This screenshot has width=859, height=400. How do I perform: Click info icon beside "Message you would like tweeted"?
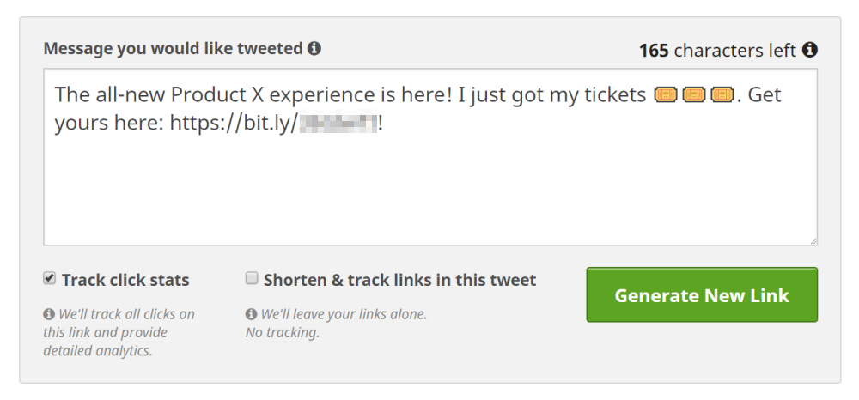click(x=314, y=48)
